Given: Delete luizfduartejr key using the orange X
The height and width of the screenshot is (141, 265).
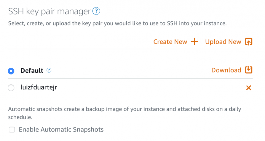Looking at the screenshot, I should click(x=249, y=87).
